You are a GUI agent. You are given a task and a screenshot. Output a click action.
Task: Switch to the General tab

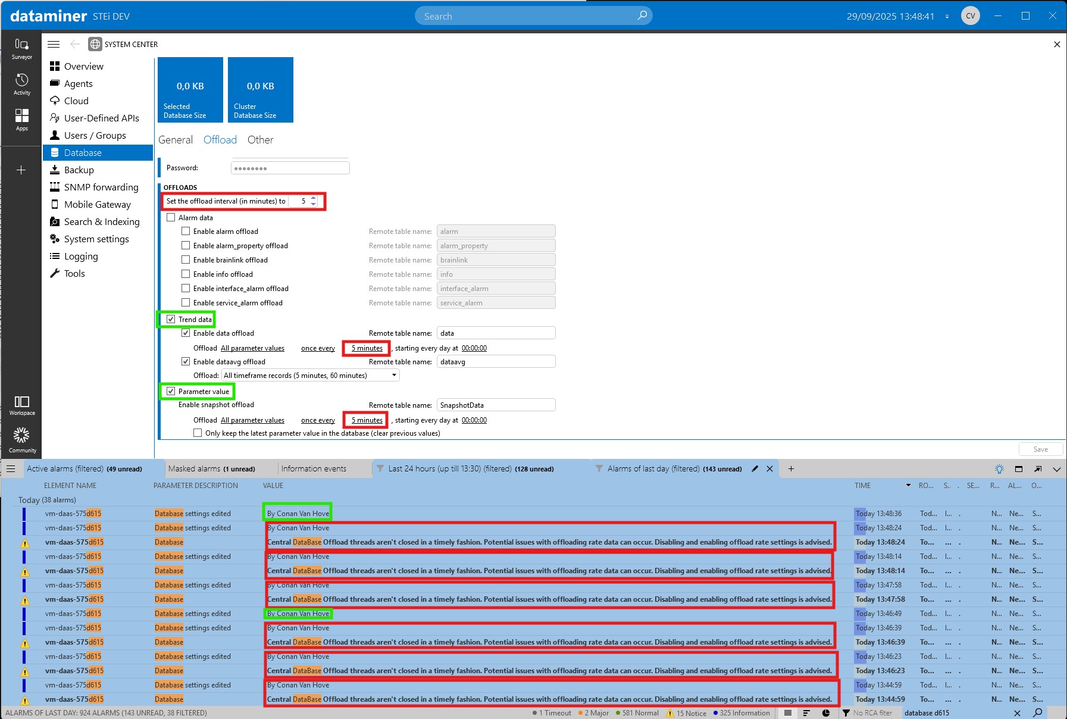click(x=176, y=140)
